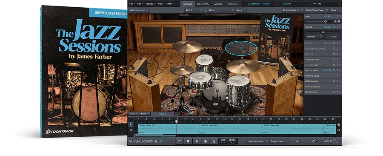Switch to the MIXER tab
Viewport: 383px width, 156px height.
pyautogui.click(x=218, y=4)
